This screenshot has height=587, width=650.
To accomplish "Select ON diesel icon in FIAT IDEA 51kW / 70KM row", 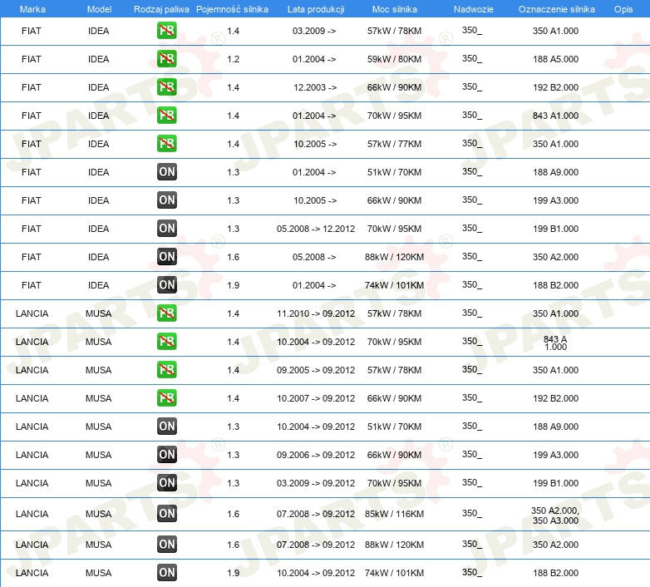I will [166, 171].
